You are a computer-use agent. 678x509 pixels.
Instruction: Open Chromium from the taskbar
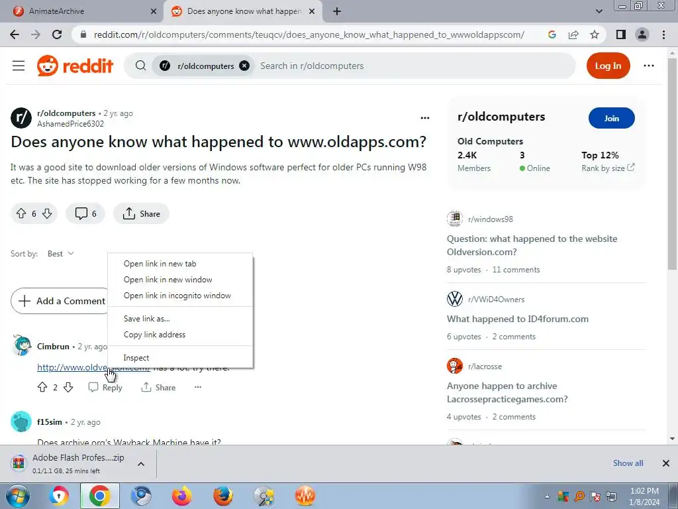click(141, 496)
